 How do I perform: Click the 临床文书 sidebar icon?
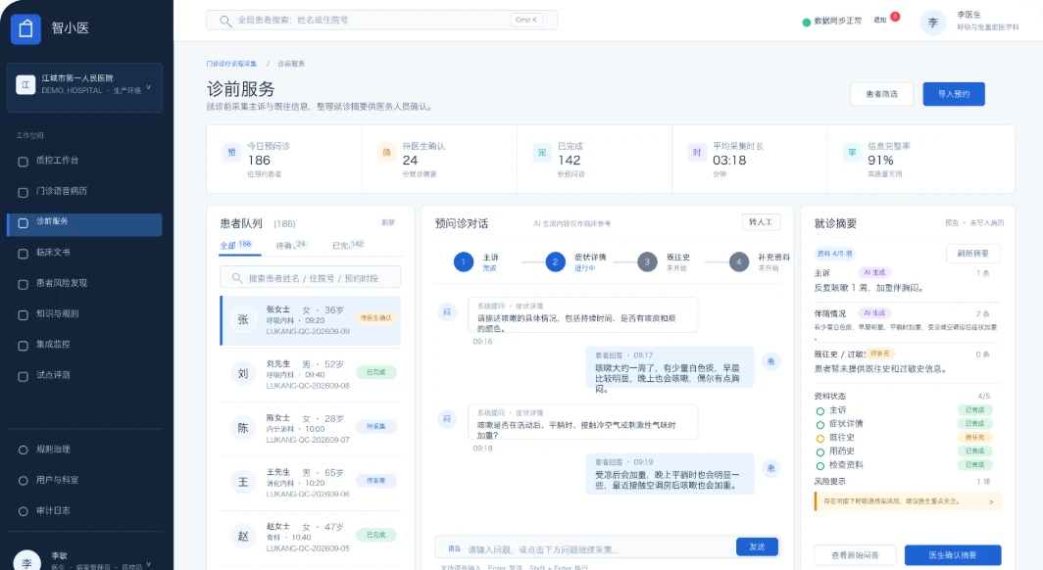click(23, 253)
